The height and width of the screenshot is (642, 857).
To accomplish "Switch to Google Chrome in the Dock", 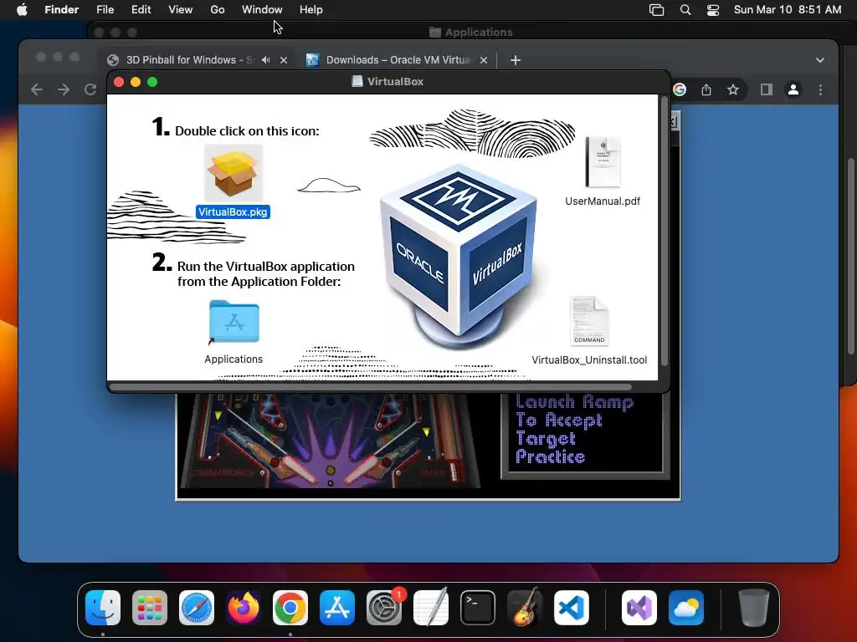I will [x=290, y=608].
